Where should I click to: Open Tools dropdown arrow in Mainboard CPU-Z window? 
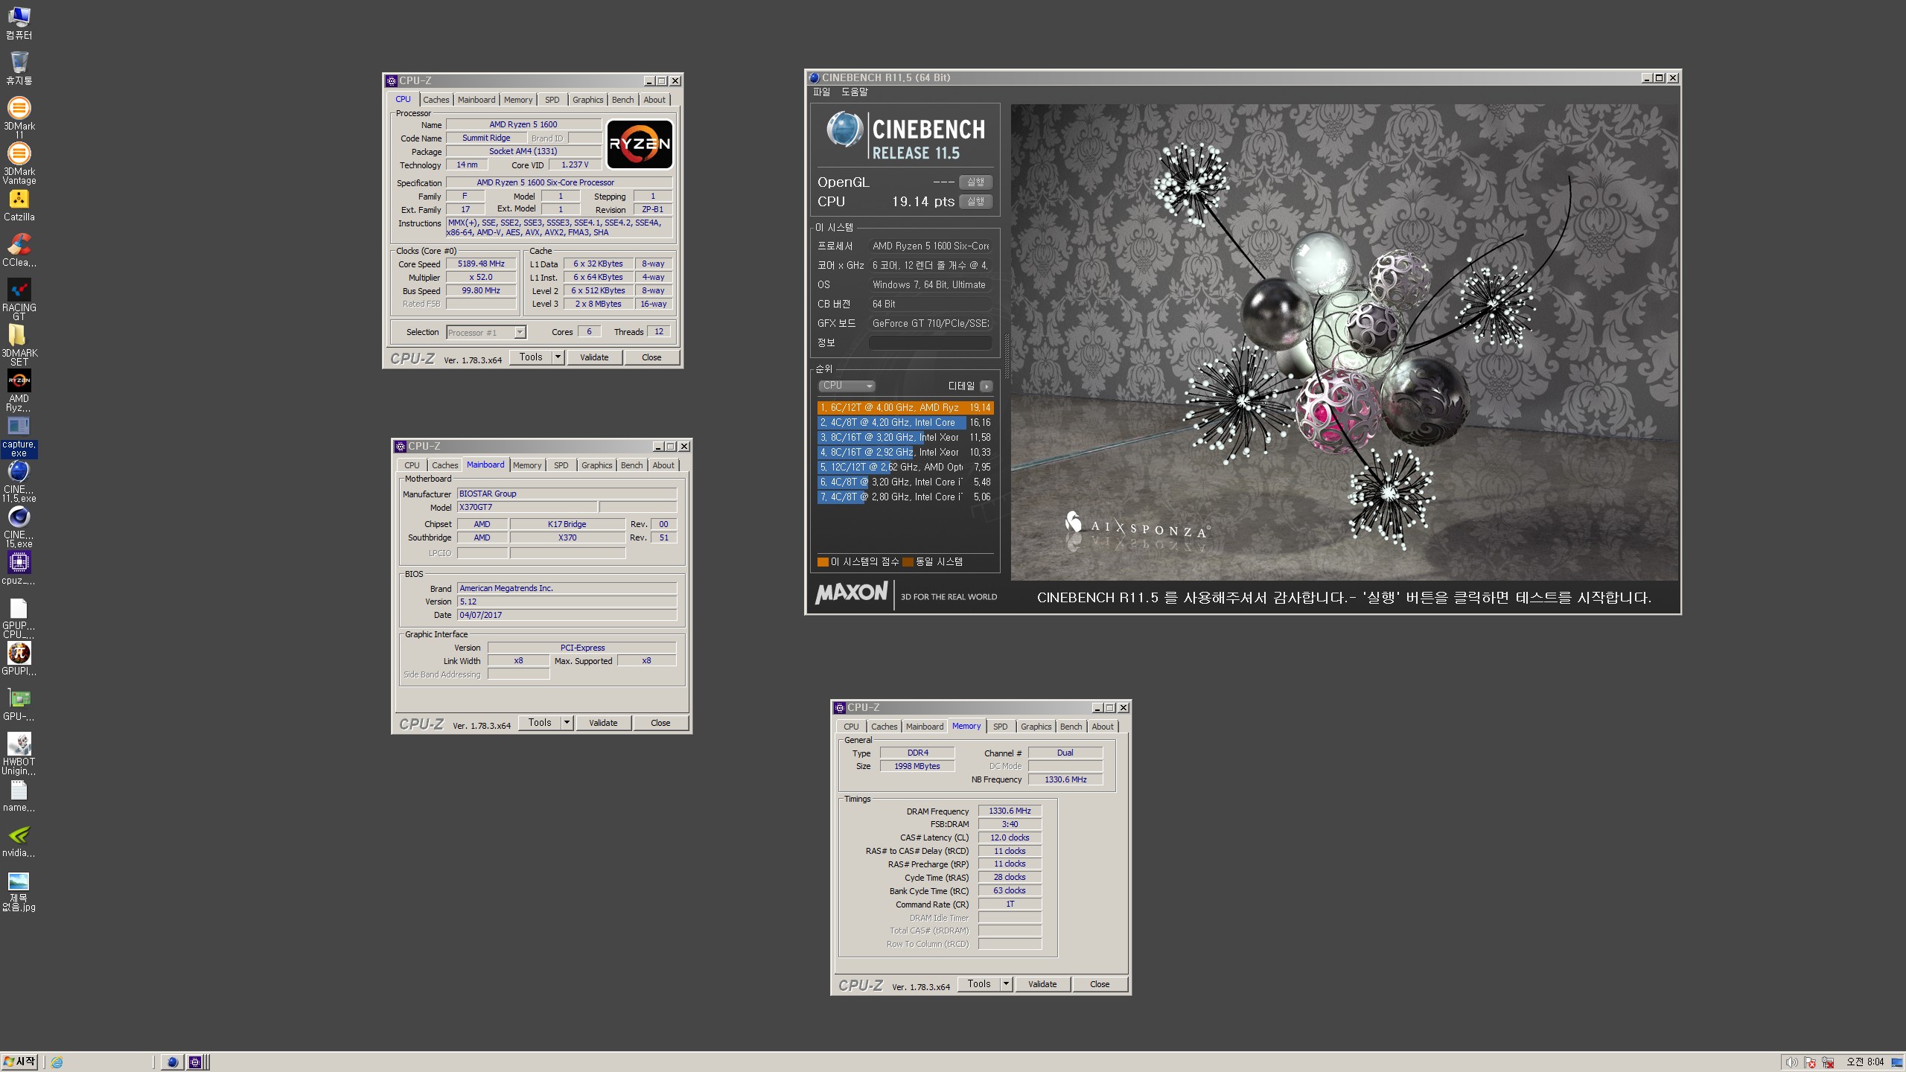567,723
